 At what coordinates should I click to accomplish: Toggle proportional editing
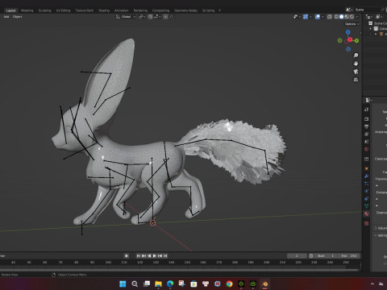(x=166, y=17)
